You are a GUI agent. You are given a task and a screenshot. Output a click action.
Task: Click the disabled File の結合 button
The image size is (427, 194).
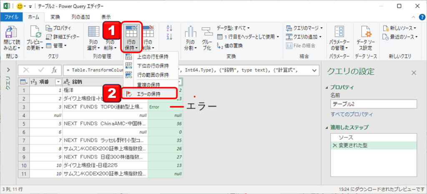pyautogui.click(x=300, y=45)
